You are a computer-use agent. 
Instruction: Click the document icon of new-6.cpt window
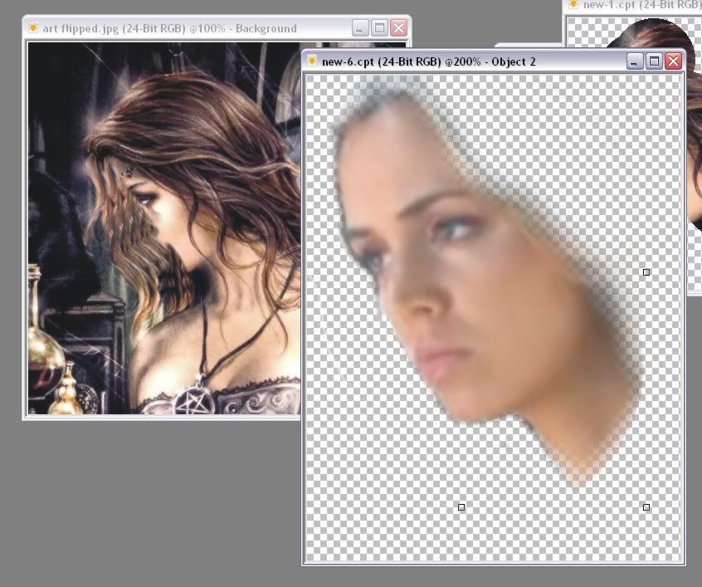pyautogui.click(x=312, y=61)
